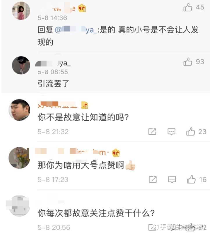Like the "引流罢了" reply with 93 likes
210x236 pixels.
188,62
